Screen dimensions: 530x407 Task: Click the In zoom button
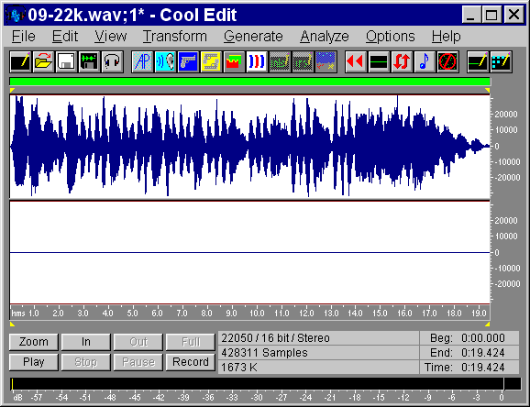(x=86, y=342)
